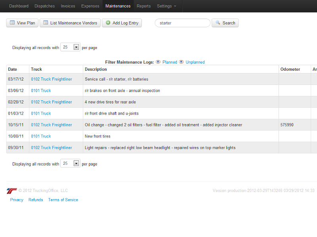Open the Invoices tab
The image size is (317, 237).
[x=68, y=6]
